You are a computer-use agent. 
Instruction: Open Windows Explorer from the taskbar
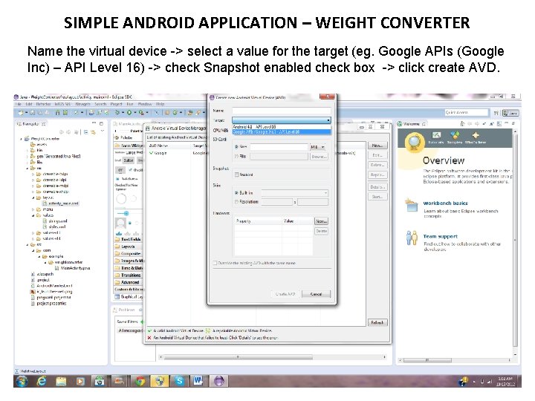point(61,381)
